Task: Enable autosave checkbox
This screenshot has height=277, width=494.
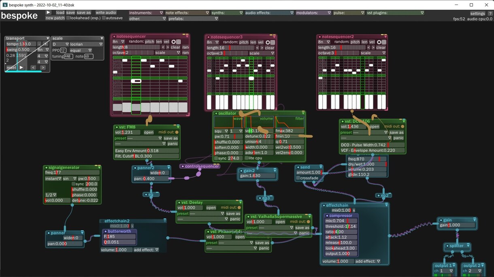Action: point(104,18)
